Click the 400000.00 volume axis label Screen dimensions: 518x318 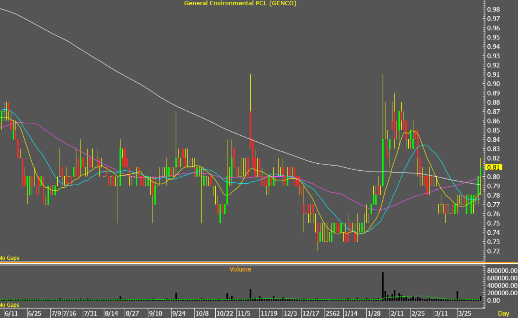point(502,286)
